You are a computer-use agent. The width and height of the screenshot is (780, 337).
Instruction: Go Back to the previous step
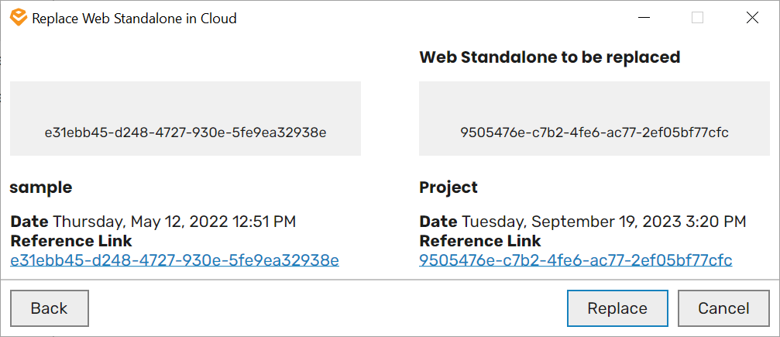point(50,308)
